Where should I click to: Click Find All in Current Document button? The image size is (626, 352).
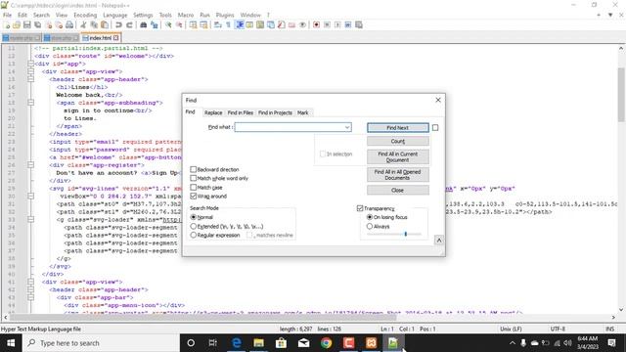point(398,156)
